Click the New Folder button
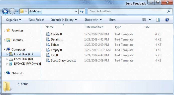This screenshot has height=95, width=174. pyautogui.click(x=36, y=20)
